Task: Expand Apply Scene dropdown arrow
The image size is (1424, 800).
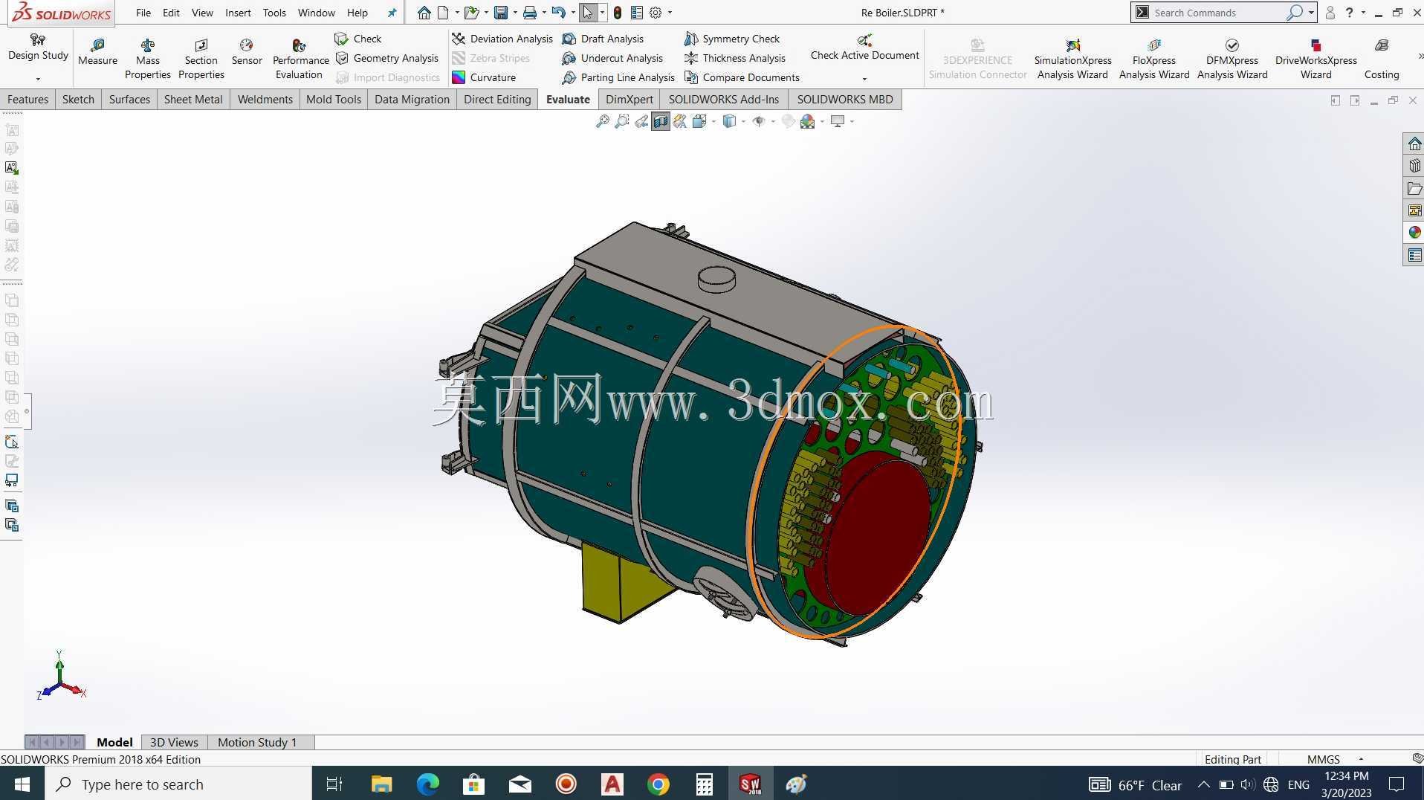Action: pyautogui.click(x=822, y=122)
